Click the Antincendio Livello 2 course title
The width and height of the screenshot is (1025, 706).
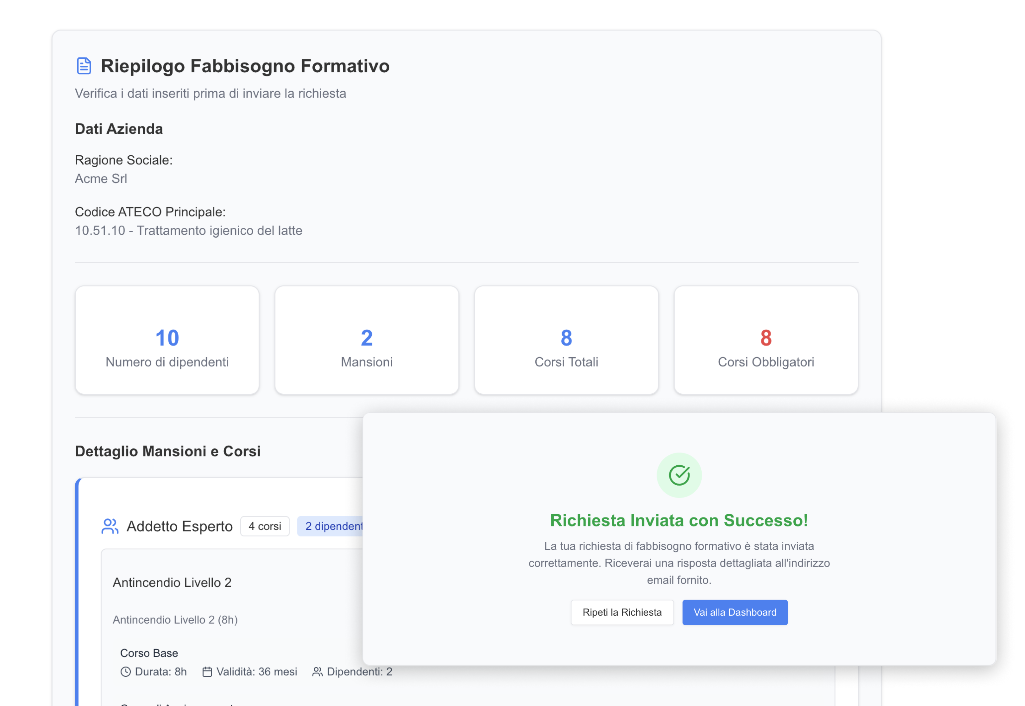click(x=172, y=582)
